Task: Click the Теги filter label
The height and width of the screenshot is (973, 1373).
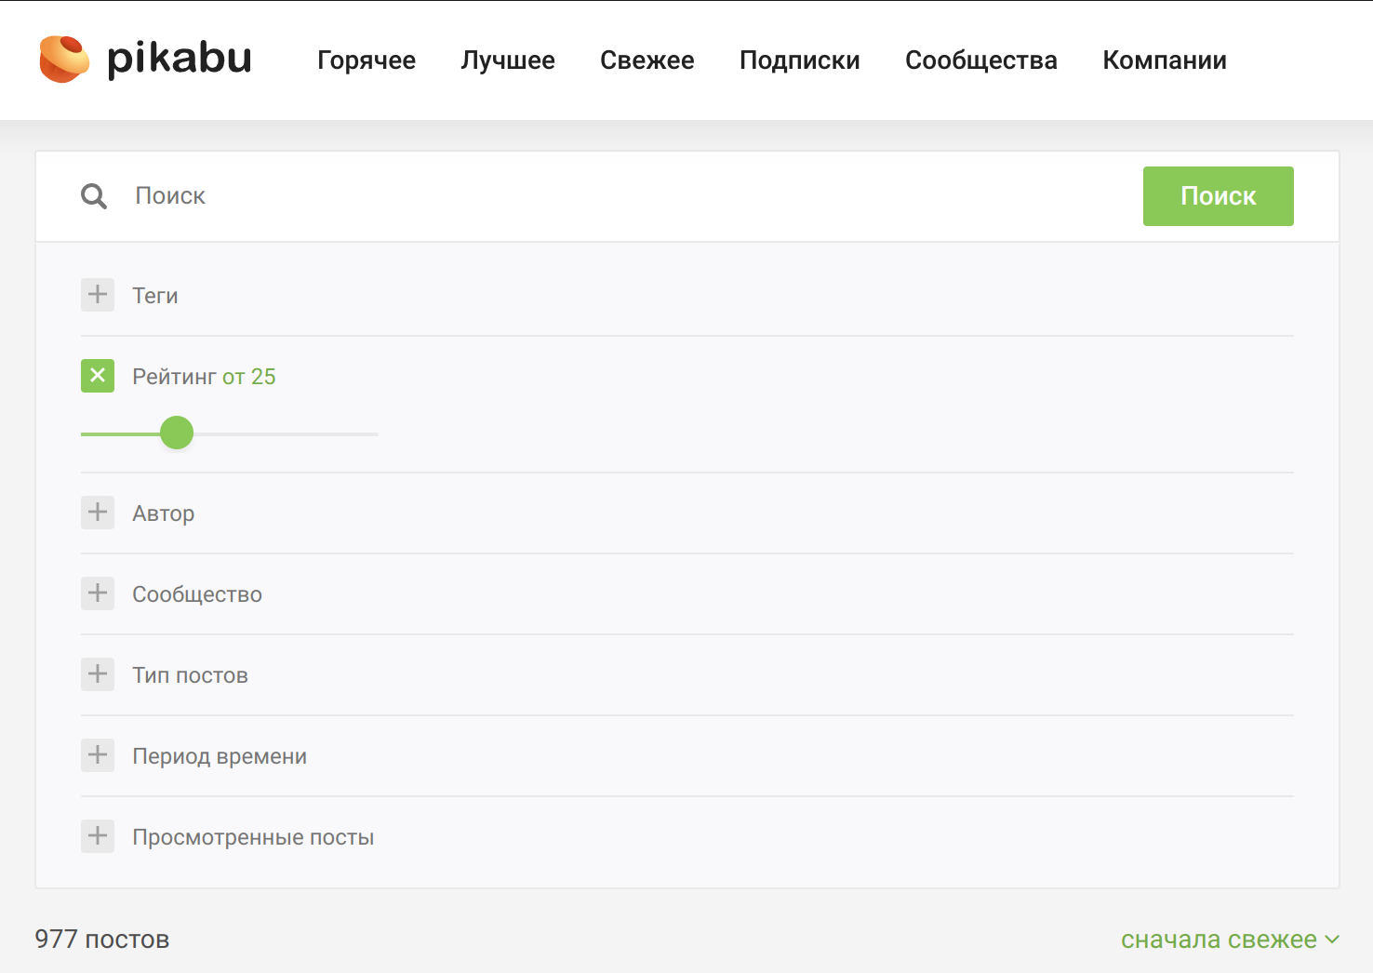Action: coord(155,296)
